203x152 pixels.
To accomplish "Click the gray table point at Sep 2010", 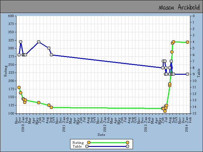I will (51, 55).
